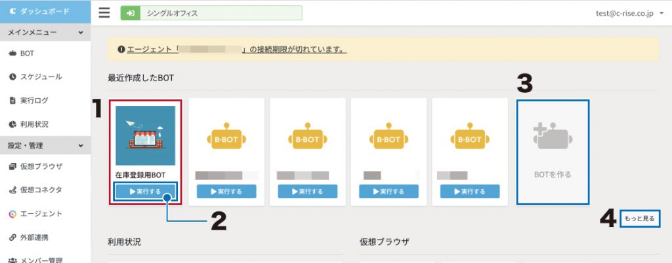Open 利用状況 pie chart icon in sidebar
This screenshot has width=672, height=263.
point(12,124)
